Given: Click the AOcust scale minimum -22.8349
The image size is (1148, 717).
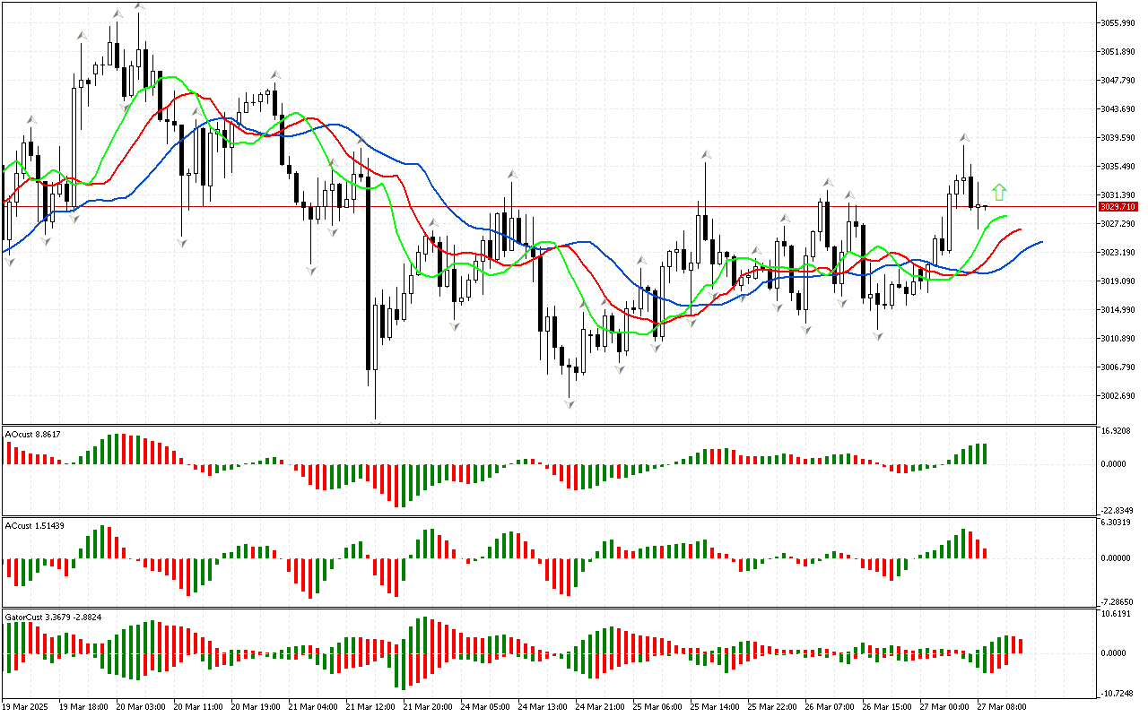Looking at the screenshot, I should [x=1118, y=510].
